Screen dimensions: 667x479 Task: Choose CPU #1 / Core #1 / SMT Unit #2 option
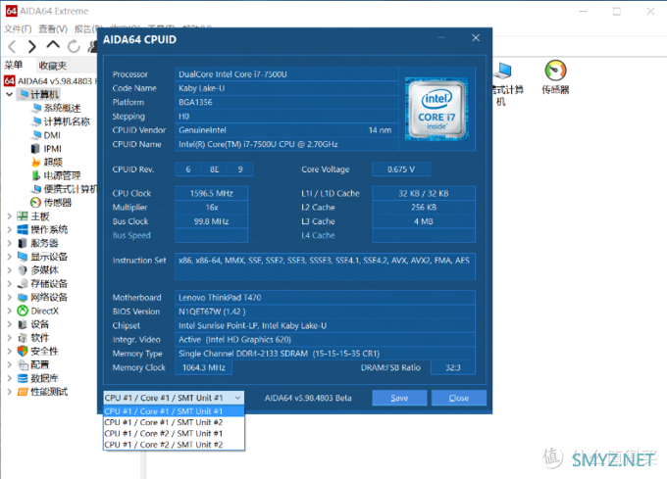[x=174, y=422]
